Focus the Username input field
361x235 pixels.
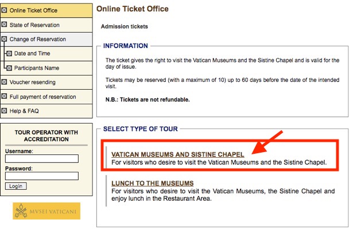pyautogui.click(x=42, y=158)
